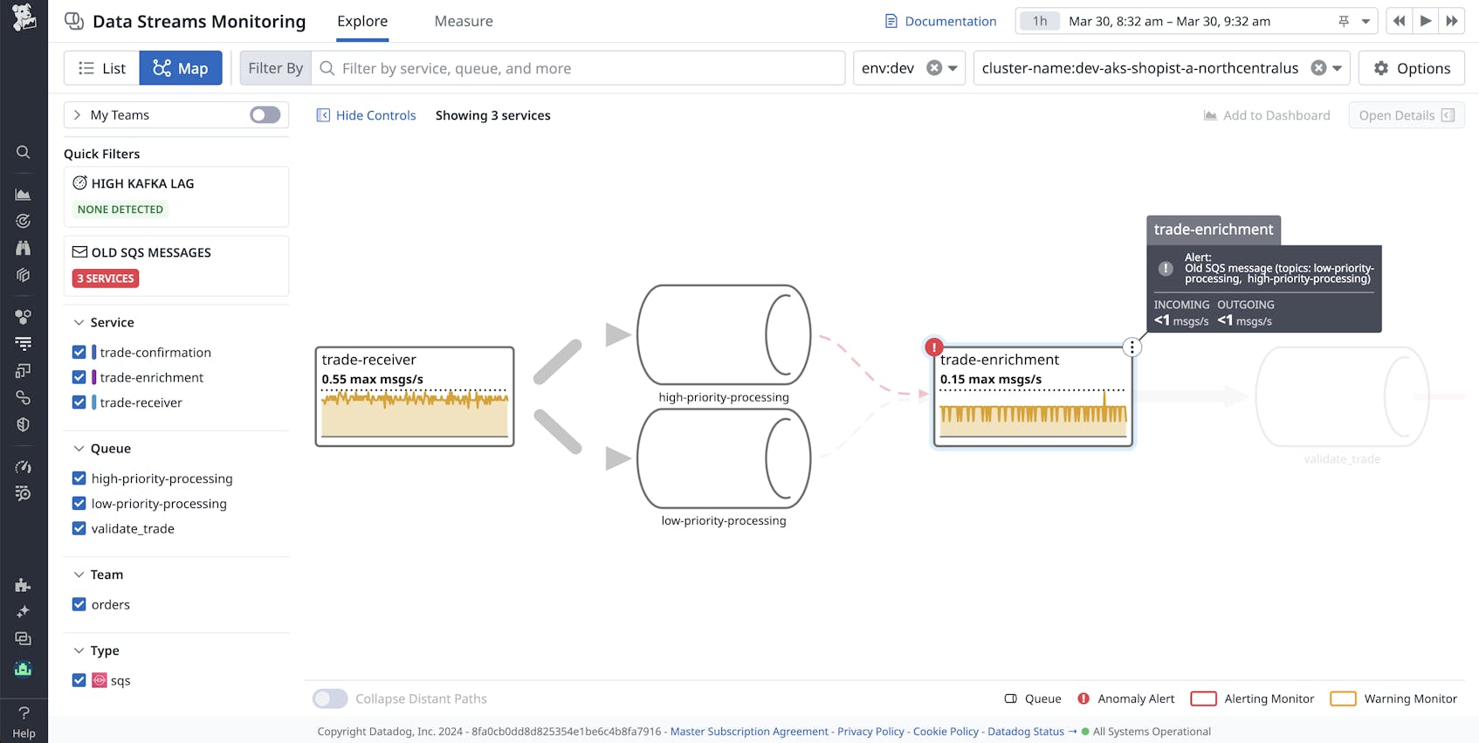Open Options gear button
Image resolution: width=1479 pixels, height=743 pixels.
pyautogui.click(x=1411, y=68)
